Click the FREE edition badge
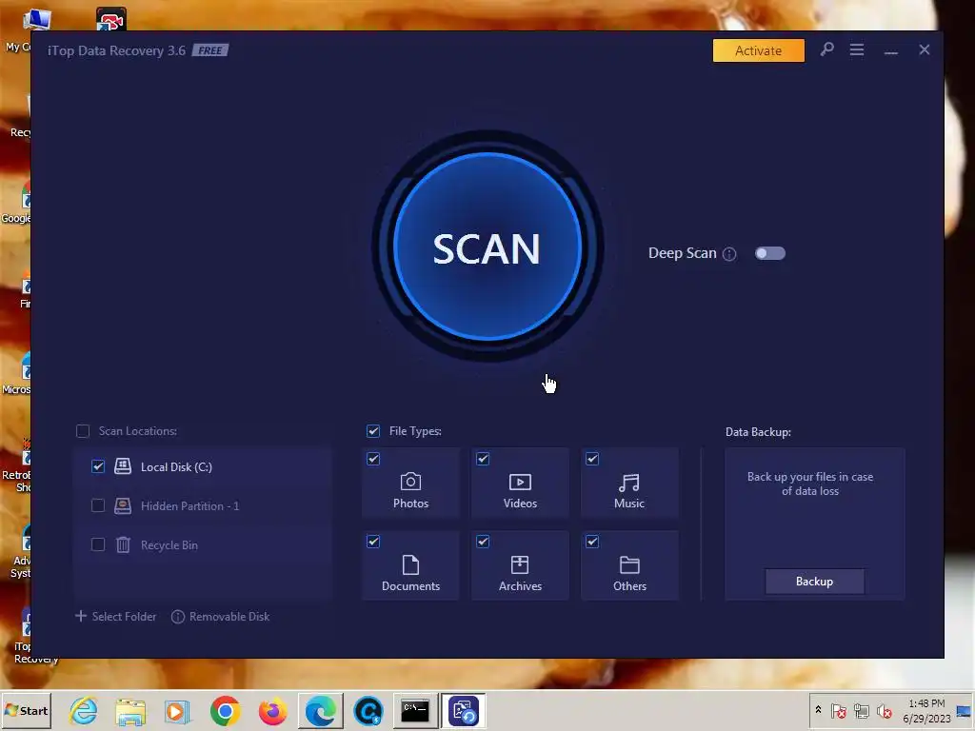Screen dimensions: 975x731 tap(210, 50)
